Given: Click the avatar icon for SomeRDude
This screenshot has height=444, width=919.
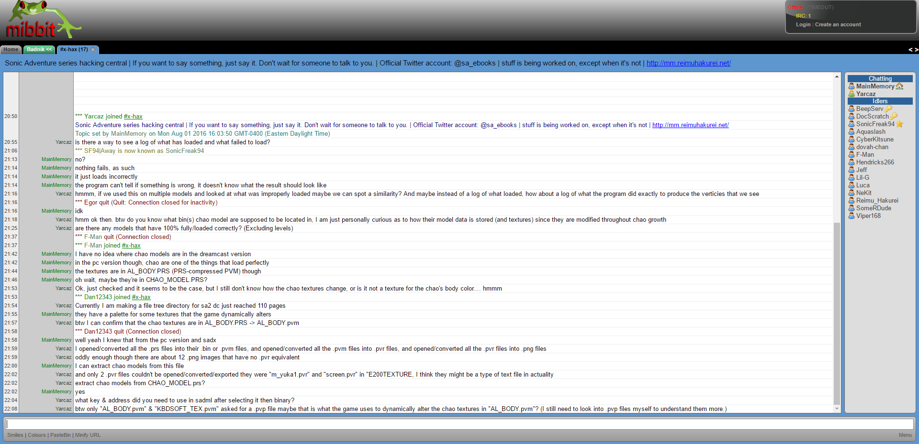Looking at the screenshot, I should pos(852,208).
